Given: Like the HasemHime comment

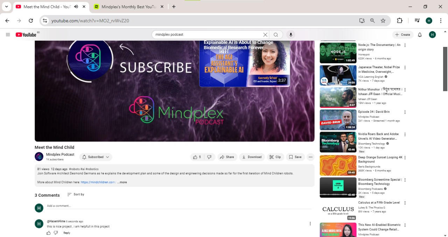Looking at the screenshot, I should 49,233.
